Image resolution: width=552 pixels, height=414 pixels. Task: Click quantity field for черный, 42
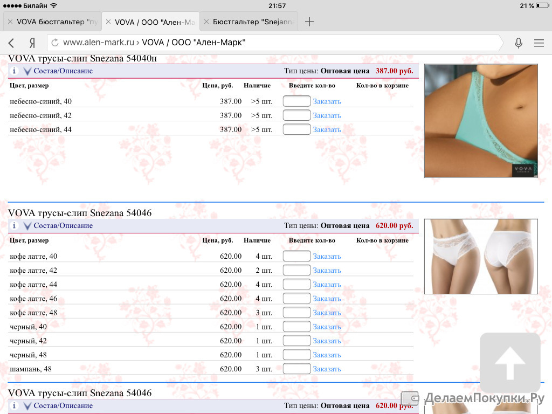pyautogui.click(x=297, y=341)
